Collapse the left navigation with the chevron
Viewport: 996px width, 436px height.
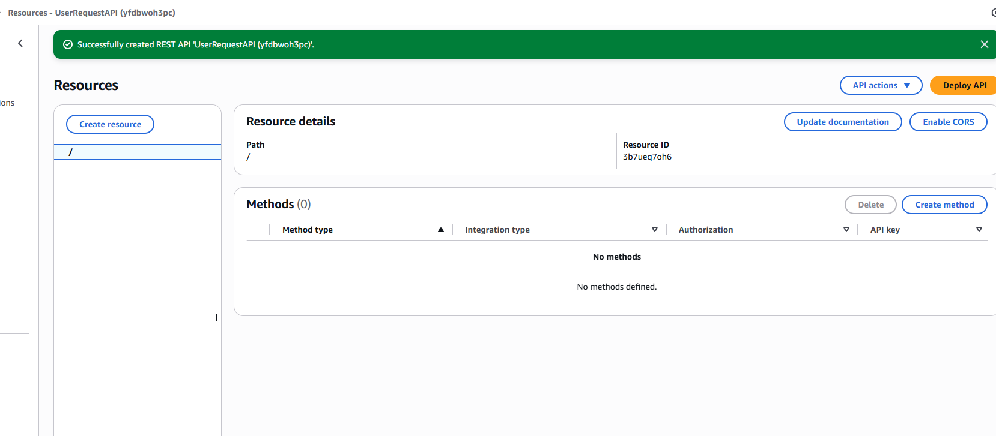20,43
